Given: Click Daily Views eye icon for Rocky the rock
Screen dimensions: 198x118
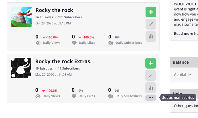Looking at the screenshot, I should pos(38,43).
